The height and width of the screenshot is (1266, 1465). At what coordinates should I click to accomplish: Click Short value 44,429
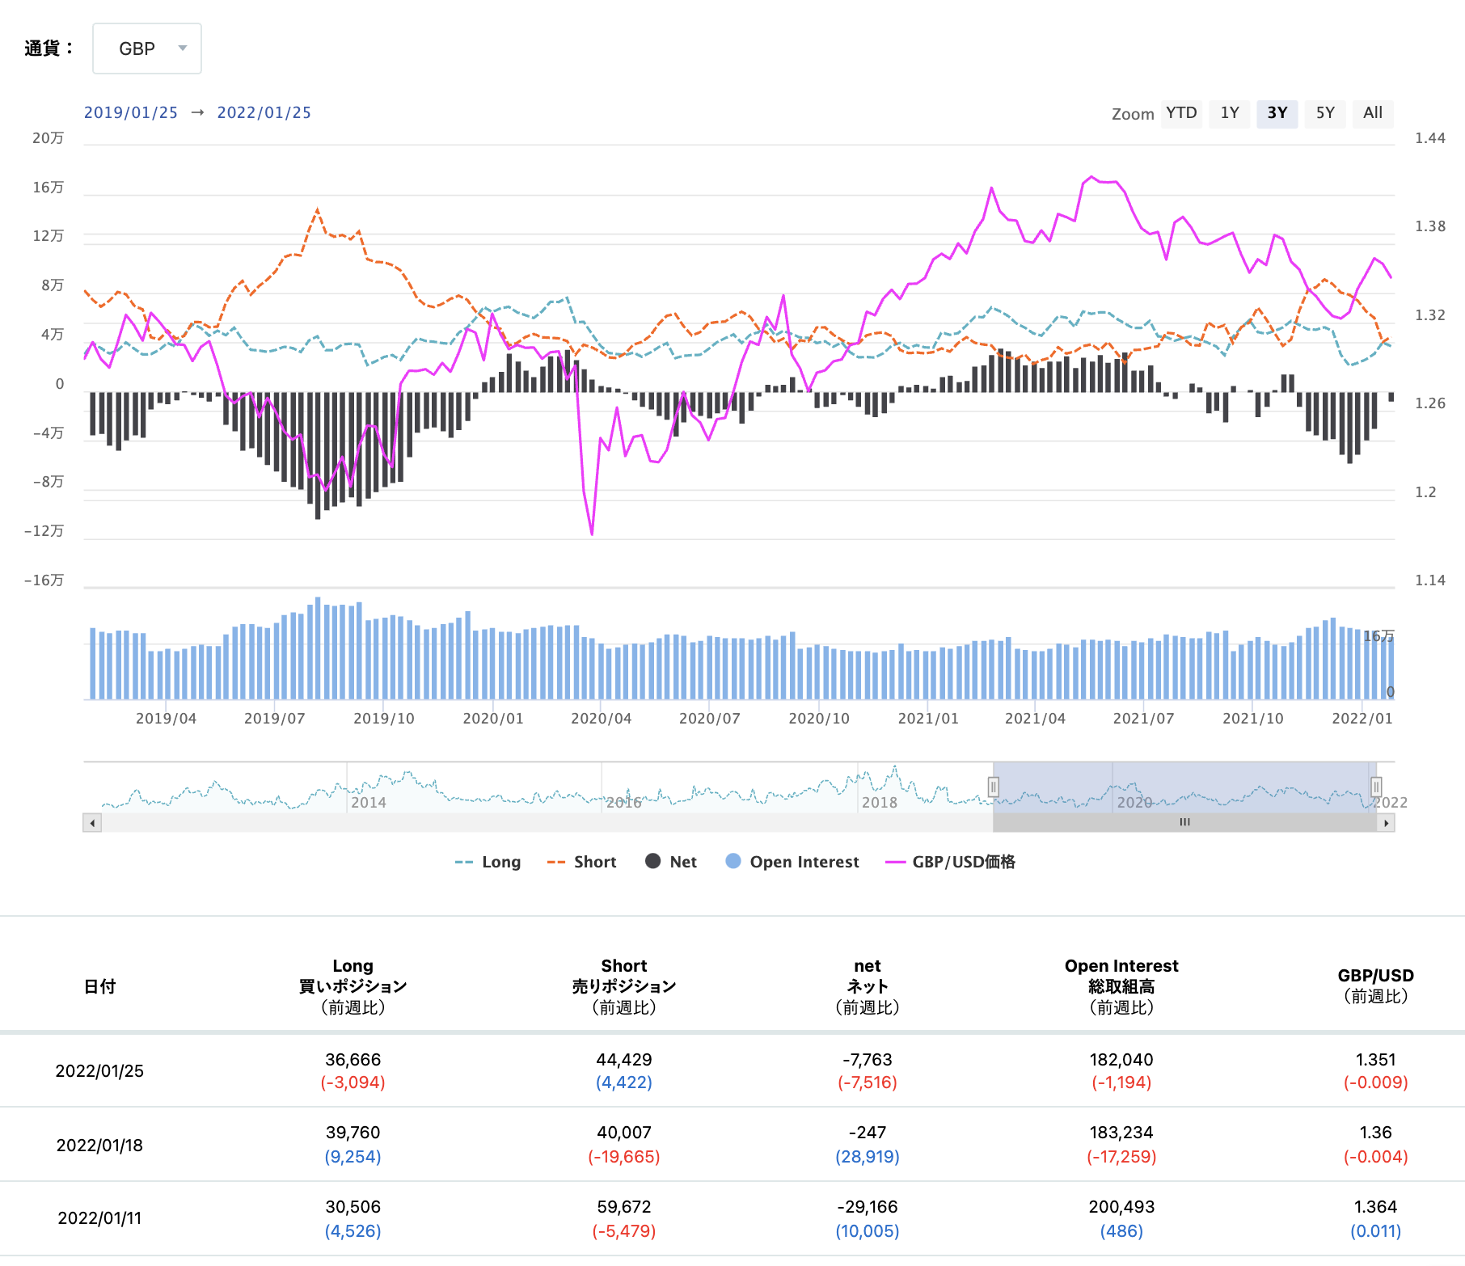point(624,1060)
